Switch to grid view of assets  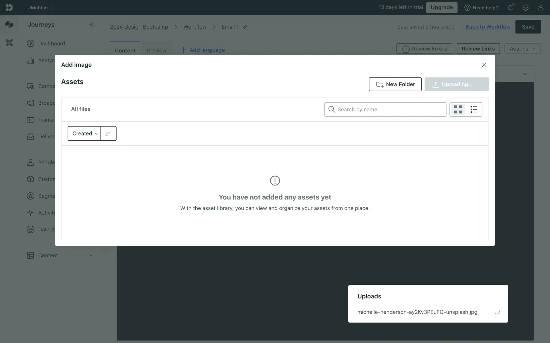click(458, 109)
